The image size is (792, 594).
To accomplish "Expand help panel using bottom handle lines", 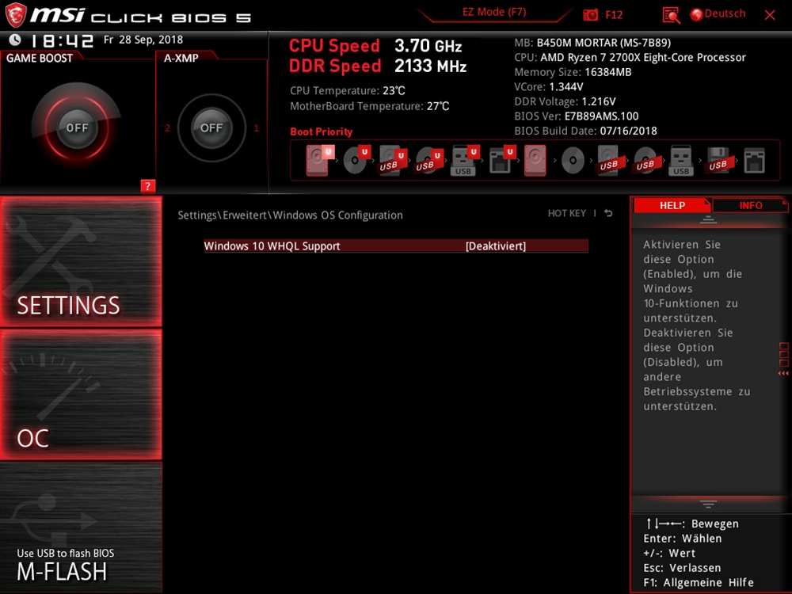I will [708, 504].
